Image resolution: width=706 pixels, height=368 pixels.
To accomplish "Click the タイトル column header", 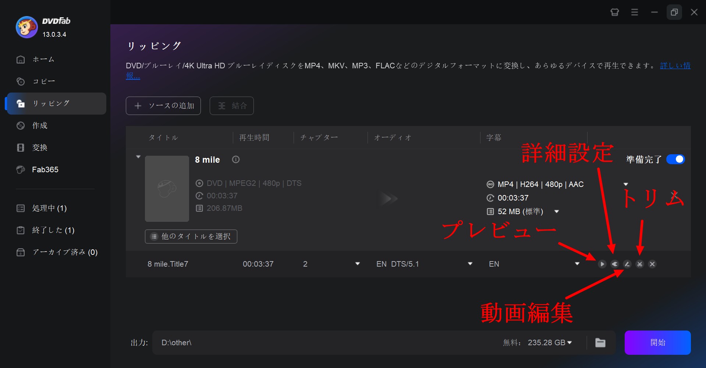I will [163, 138].
